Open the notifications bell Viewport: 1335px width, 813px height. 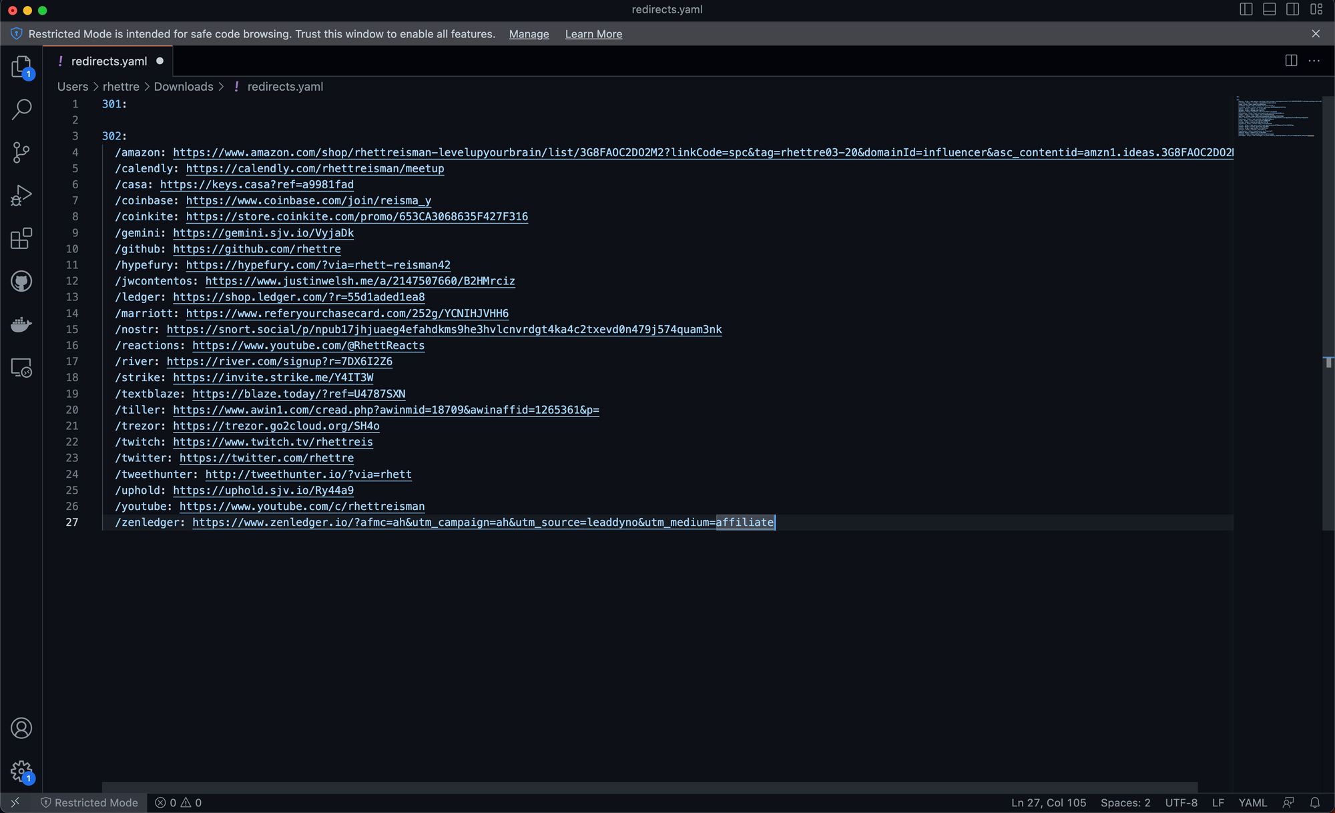1315,803
